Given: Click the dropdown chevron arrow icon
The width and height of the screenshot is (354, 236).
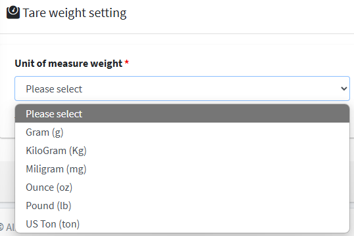Looking at the screenshot, I should [x=344, y=88].
